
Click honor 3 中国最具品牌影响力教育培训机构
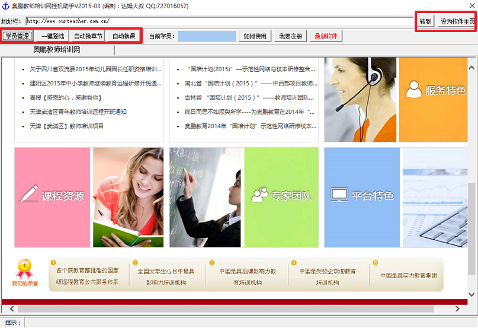247,276
